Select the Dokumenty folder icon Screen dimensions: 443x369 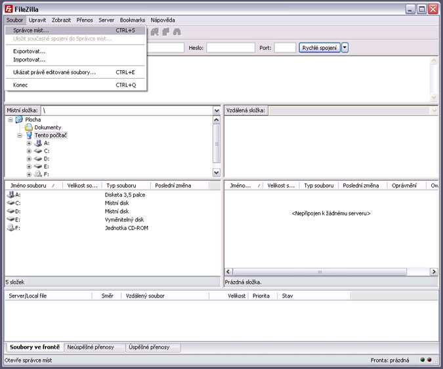tap(29, 127)
